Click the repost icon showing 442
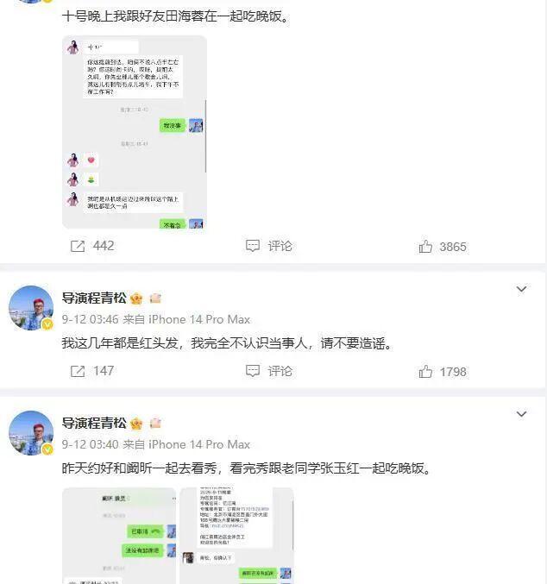 click(x=78, y=246)
